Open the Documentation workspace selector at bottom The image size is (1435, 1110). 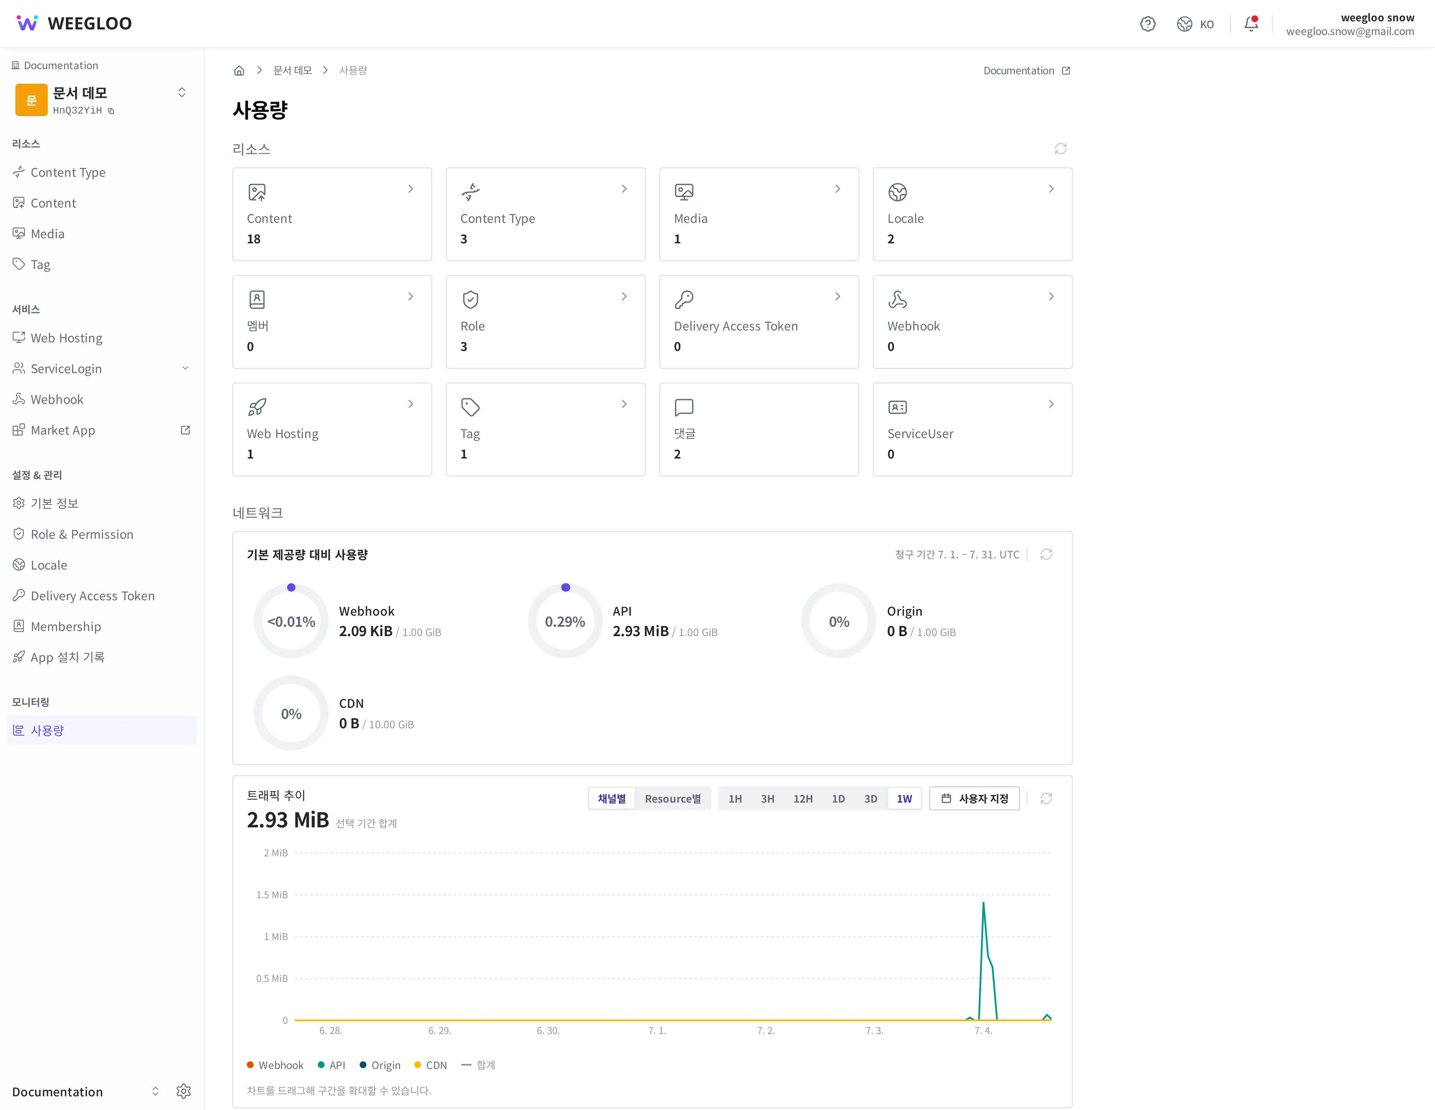click(x=85, y=1091)
